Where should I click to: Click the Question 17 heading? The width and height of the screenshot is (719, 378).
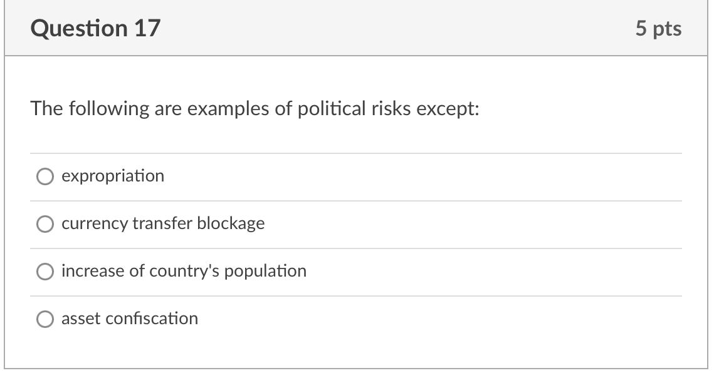[x=95, y=28]
